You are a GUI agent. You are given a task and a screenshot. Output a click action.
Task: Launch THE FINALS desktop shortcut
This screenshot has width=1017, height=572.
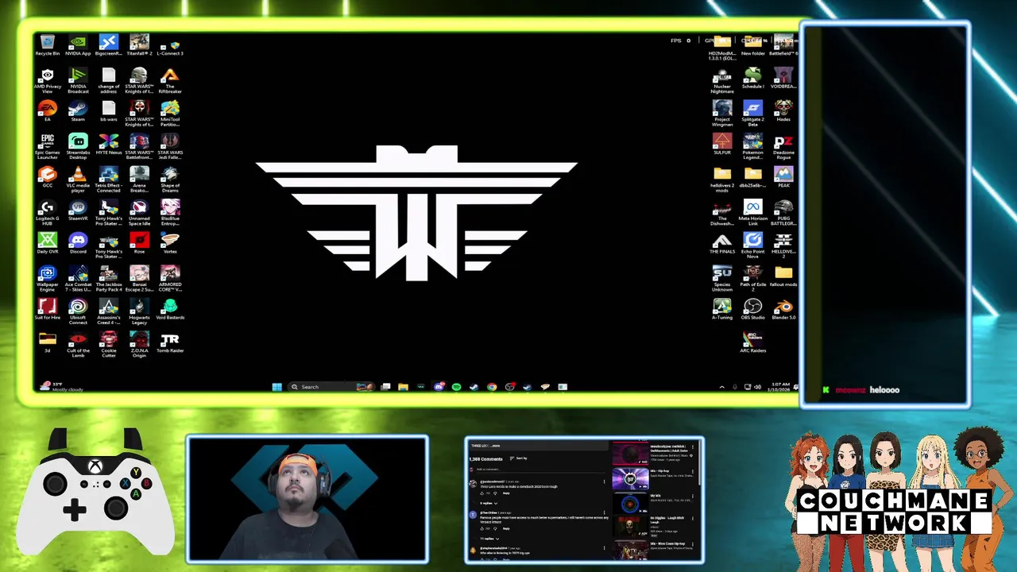pyautogui.click(x=722, y=243)
